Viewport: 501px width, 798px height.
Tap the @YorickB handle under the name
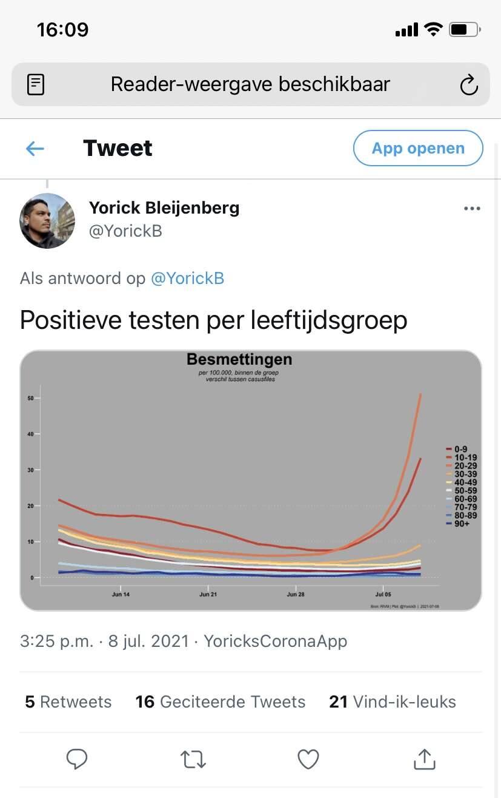point(125,231)
